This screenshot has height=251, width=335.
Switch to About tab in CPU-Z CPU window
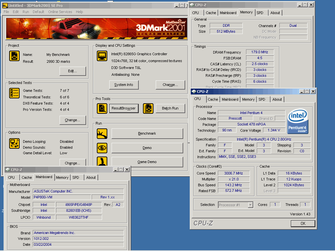click(277, 99)
